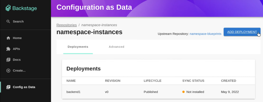
Task: Switch to the Advanced tab
Action: click(x=116, y=47)
